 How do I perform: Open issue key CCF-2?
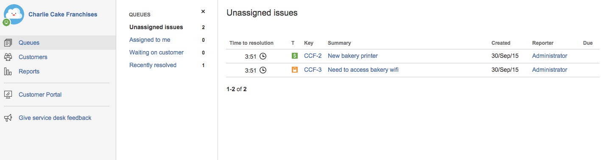click(x=313, y=56)
